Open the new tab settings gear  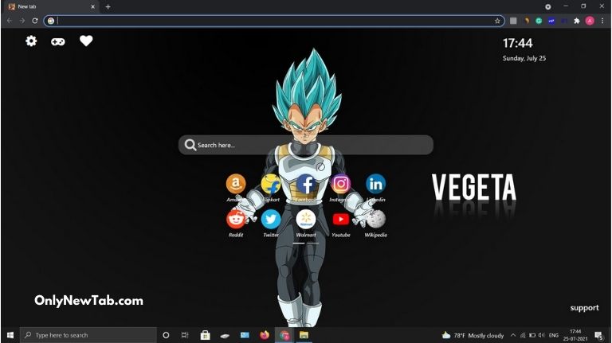pos(31,41)
